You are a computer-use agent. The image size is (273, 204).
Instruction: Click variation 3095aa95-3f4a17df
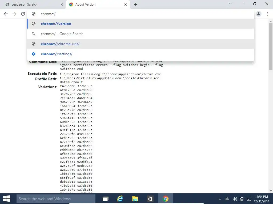[76, 158]
